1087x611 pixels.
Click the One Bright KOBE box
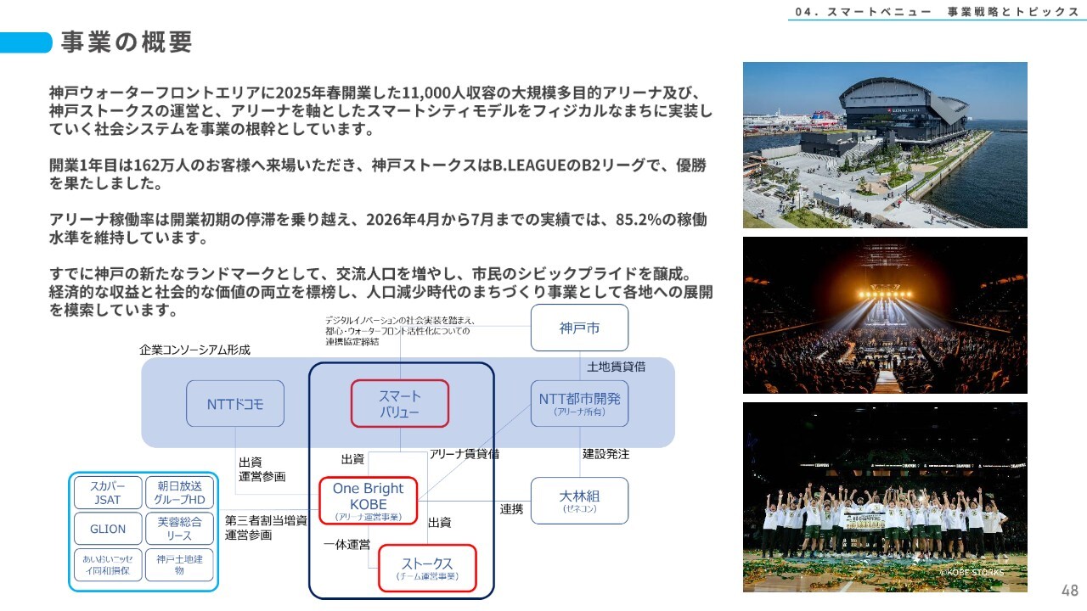coord(369,501)
